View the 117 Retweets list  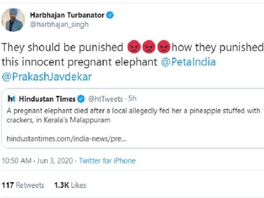[22, 185]
